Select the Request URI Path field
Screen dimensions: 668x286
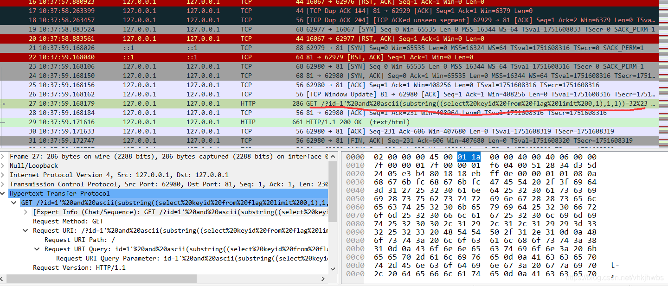79,240
